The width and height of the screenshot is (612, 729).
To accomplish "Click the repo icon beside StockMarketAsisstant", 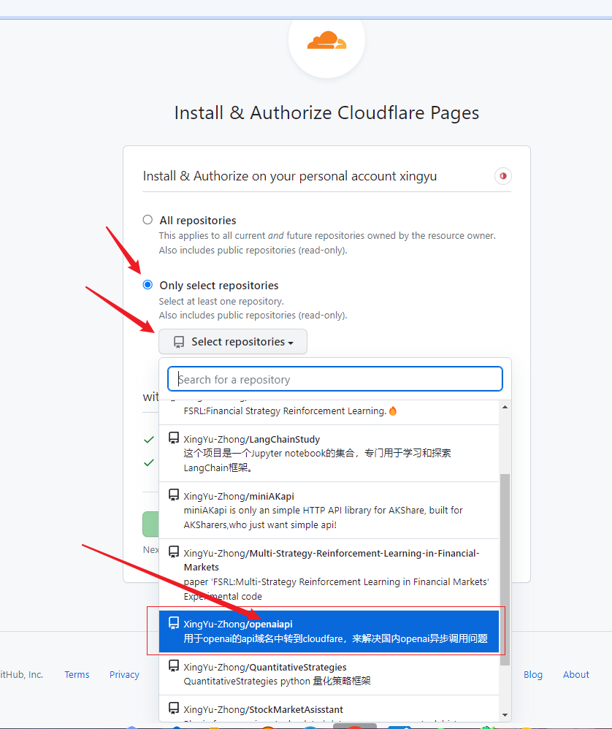I will point(174,709).
